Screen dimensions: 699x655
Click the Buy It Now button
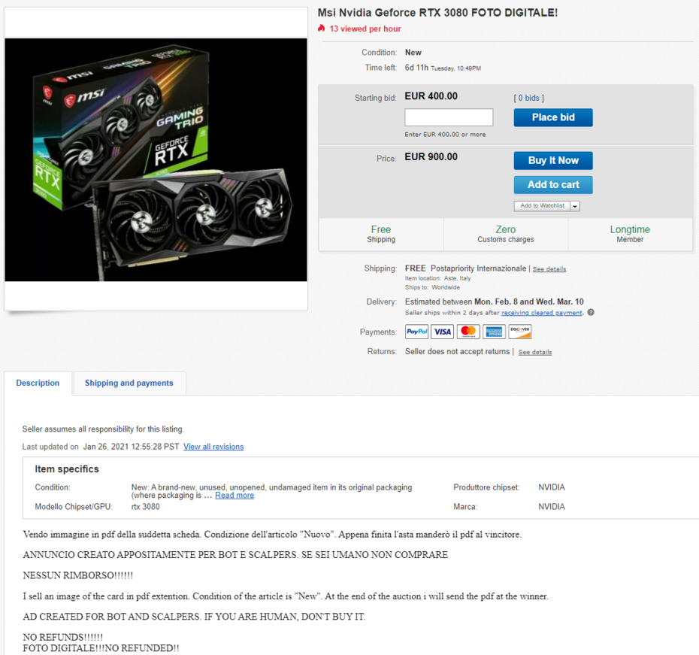(553, 160)
